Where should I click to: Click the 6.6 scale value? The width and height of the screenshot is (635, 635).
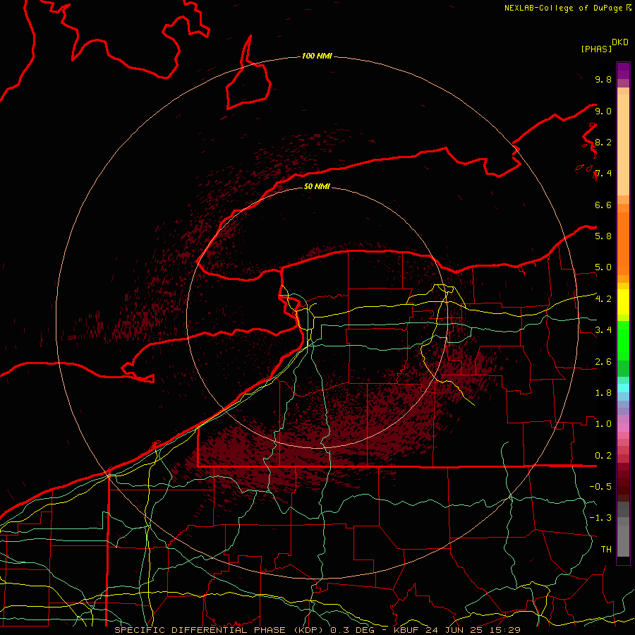pos(603,205)
